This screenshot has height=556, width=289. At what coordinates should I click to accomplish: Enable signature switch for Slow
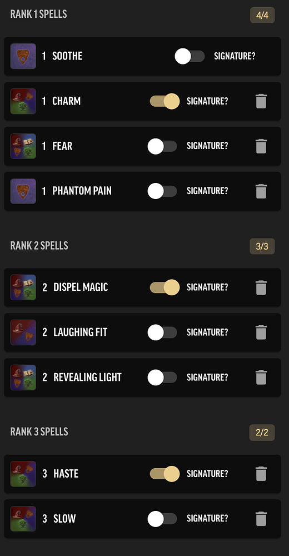coord(162,519)
